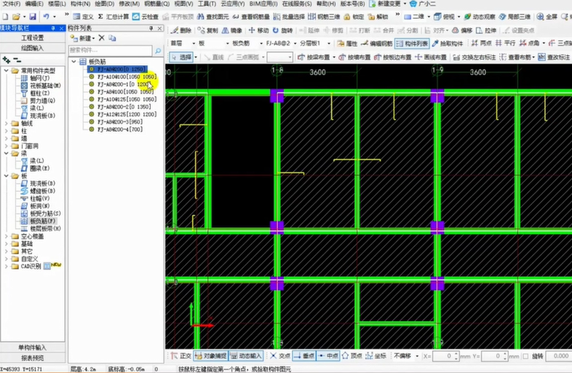Click the 工程设置 button
The width and height of the screenshot is (572, 373).
(33, 38)
